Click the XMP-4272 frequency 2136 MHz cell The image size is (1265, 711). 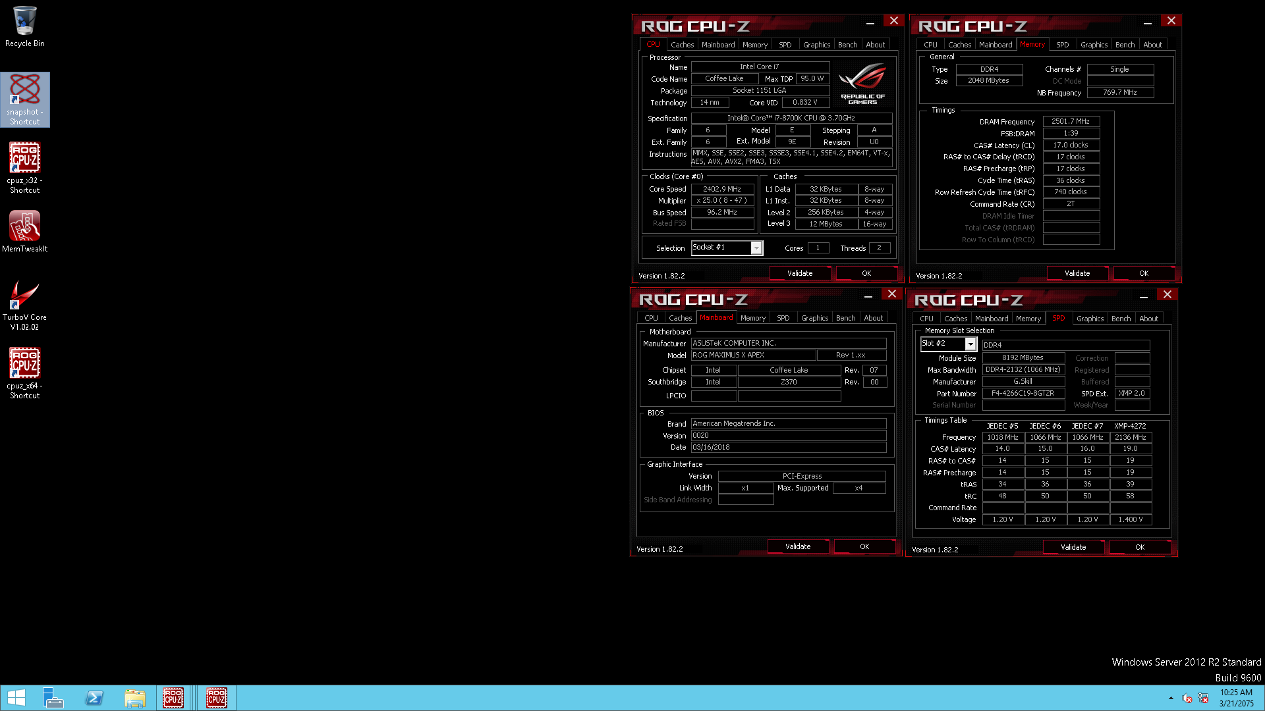tap(1131, 437)
